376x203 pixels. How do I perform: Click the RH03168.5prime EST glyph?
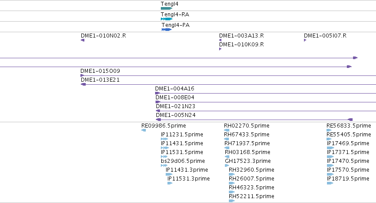[227, 157]
